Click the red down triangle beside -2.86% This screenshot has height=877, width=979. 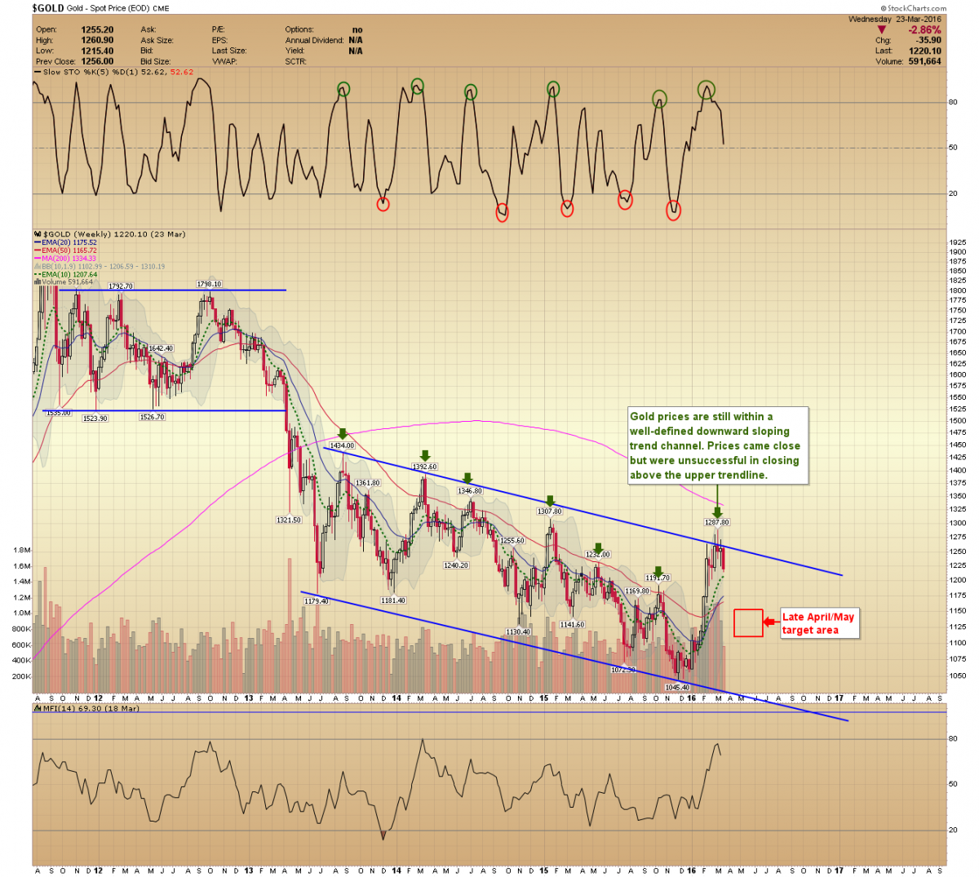click(881, 30)
